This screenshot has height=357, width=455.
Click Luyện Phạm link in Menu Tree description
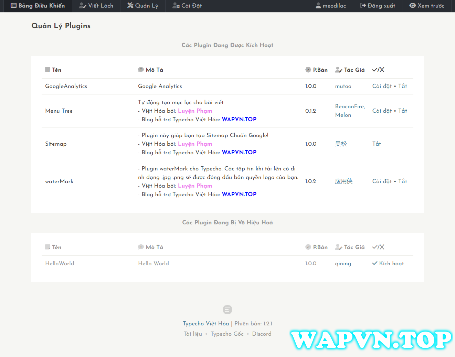pyautogui.click(x=195, y=111)
